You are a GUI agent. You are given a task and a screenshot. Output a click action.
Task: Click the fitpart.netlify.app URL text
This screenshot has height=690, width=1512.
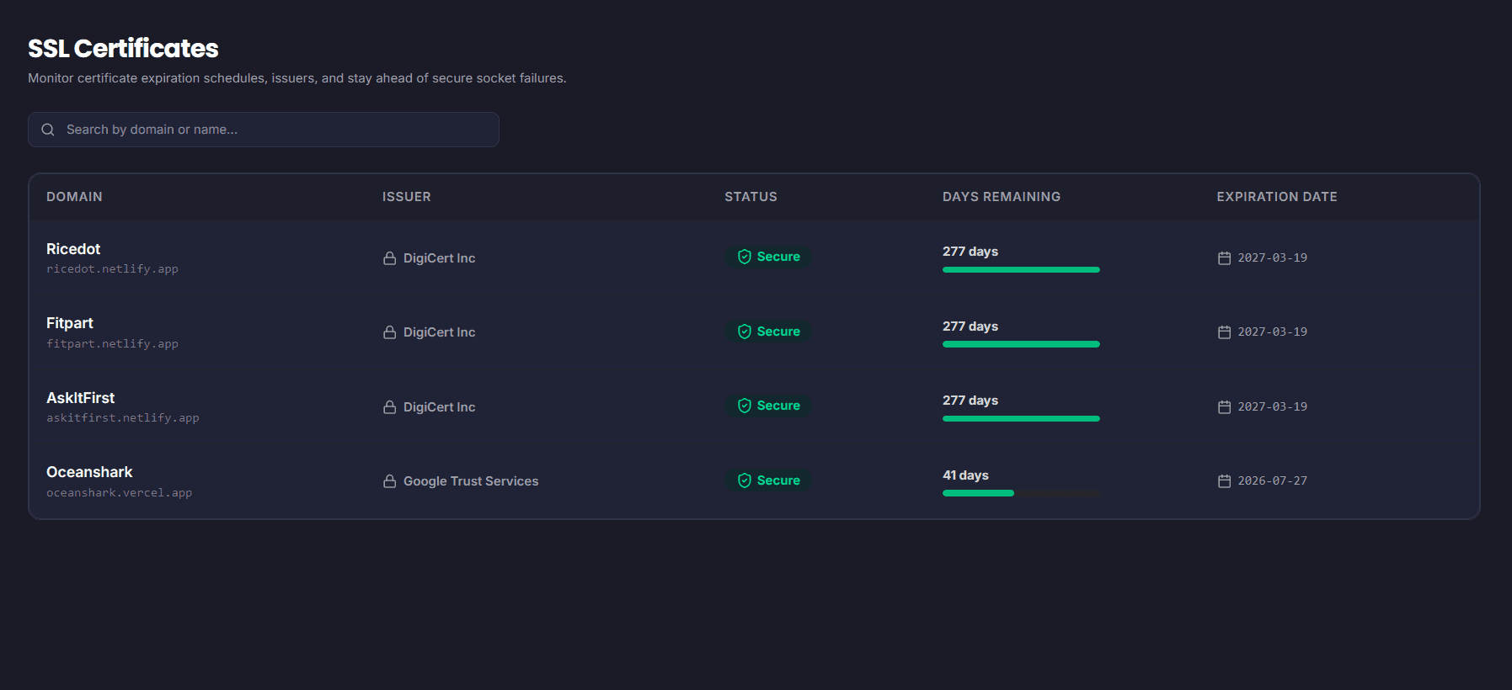click(x=112, y=344)
